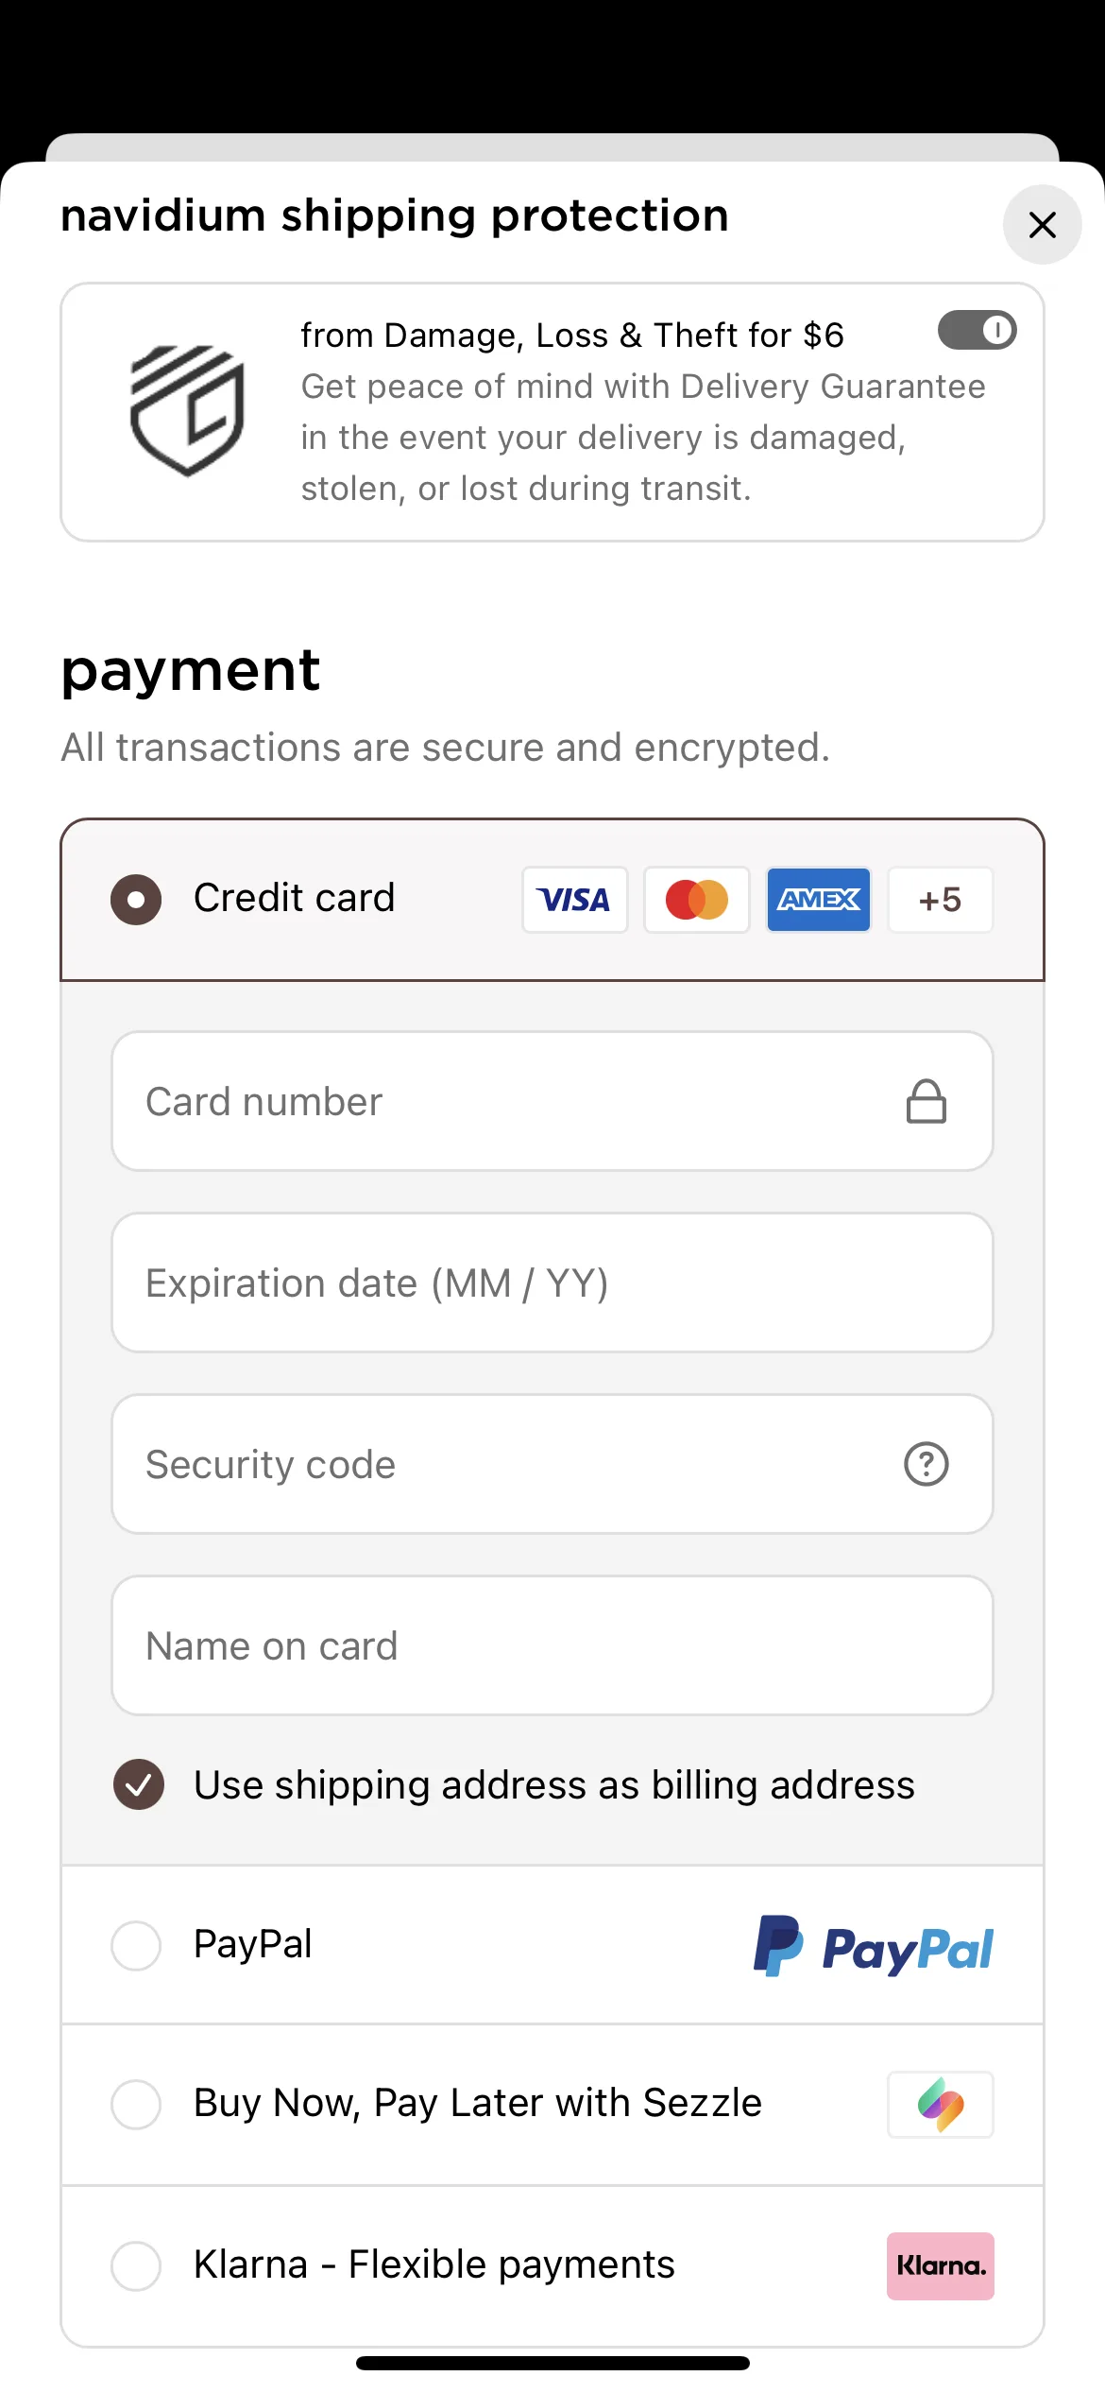Tap the Amex card icon
Screen dimensions: 1105x2393
pos(818,900)
